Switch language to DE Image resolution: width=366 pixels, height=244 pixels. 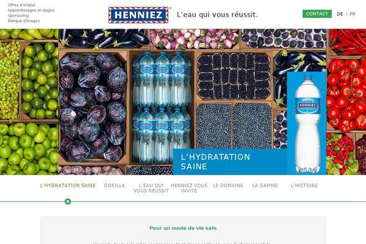(x=340, y=14)
